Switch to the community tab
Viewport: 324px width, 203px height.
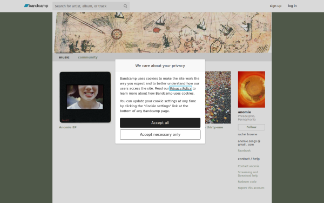pyautogui.click(x=87, y=57)
